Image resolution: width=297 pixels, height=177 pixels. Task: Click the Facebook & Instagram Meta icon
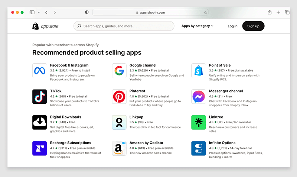pos(39,71)
